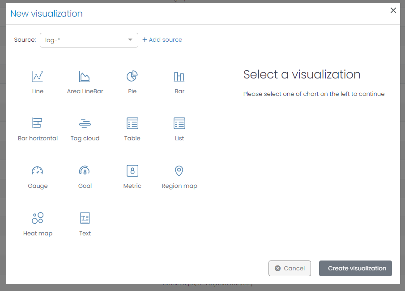The width and height of the screenshot is (405, 291).
Task: Open the Source dropdown showing log-*
Action: tap(89, 40)
